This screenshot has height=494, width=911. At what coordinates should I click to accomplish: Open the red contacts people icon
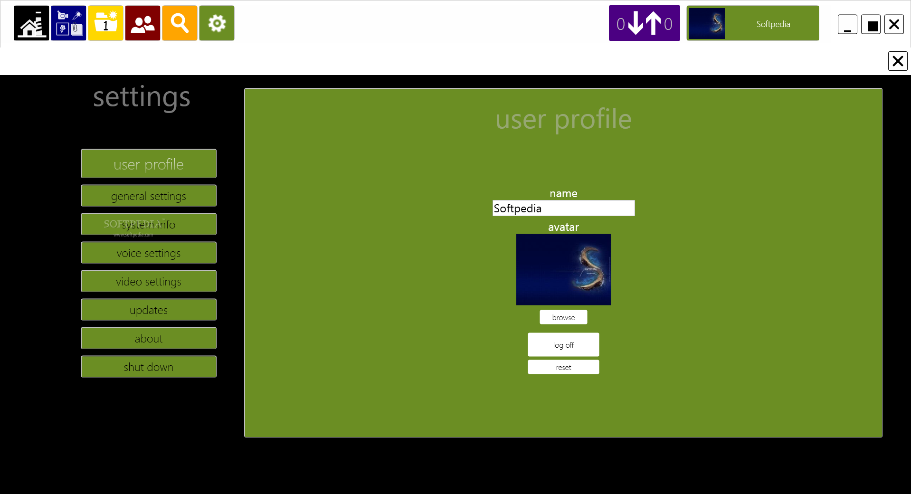coord(142,23)
